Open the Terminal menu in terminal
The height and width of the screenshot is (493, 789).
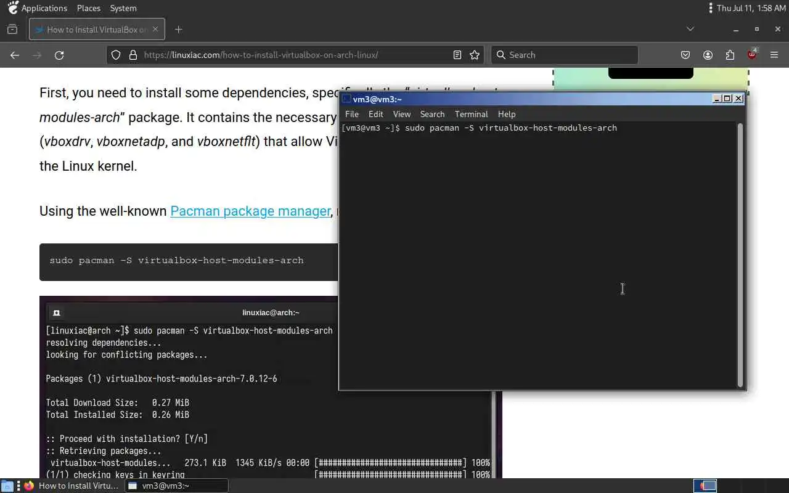[x=472, y=114]
